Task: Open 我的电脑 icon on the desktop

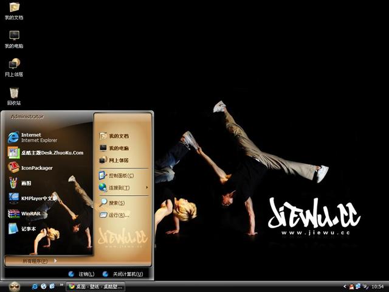Action: (14, 39)
